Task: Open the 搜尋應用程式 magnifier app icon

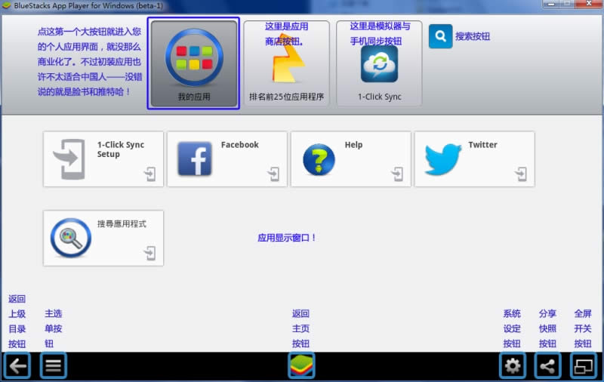Action: (71, 238)
